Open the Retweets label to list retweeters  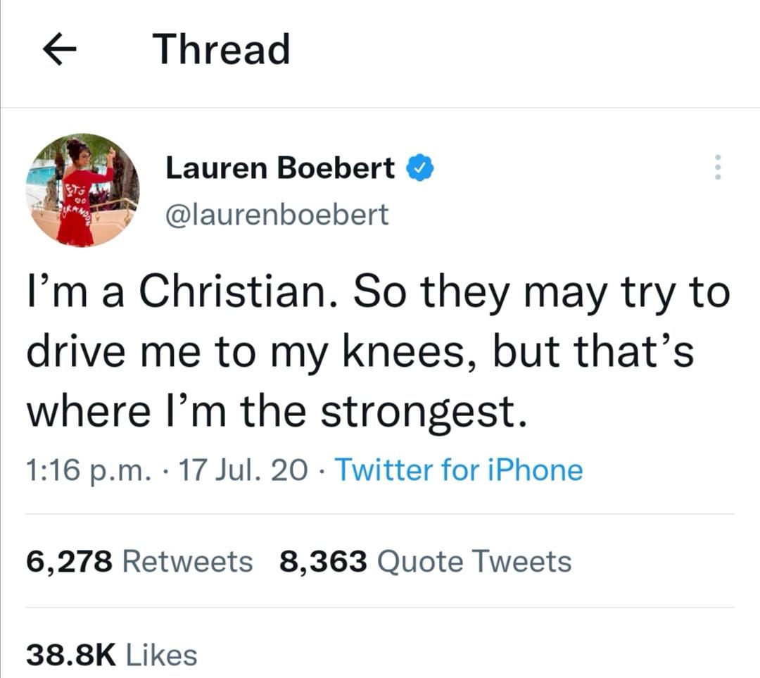pos(187,562)
